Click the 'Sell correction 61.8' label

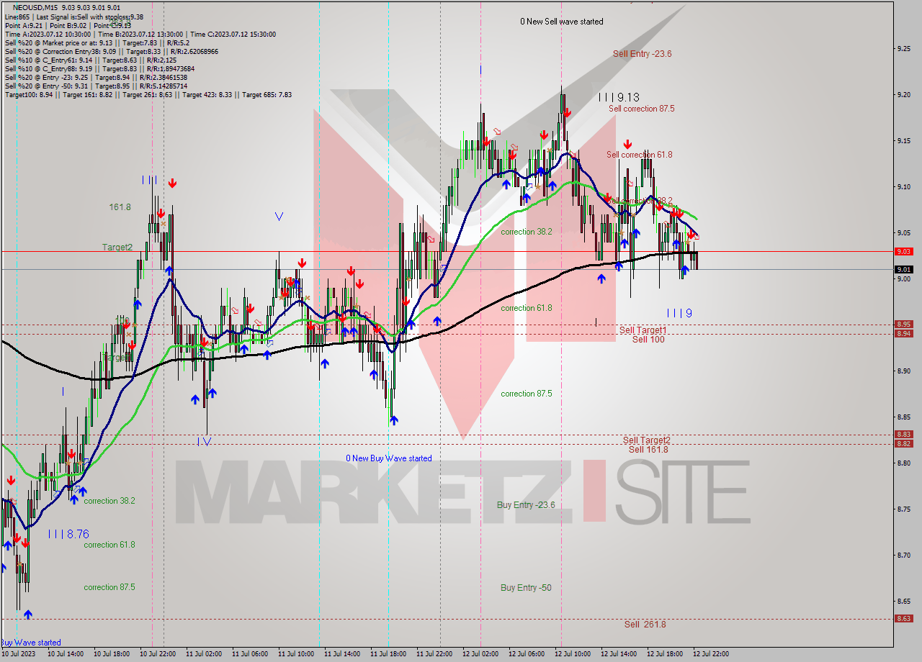(639, 155)
